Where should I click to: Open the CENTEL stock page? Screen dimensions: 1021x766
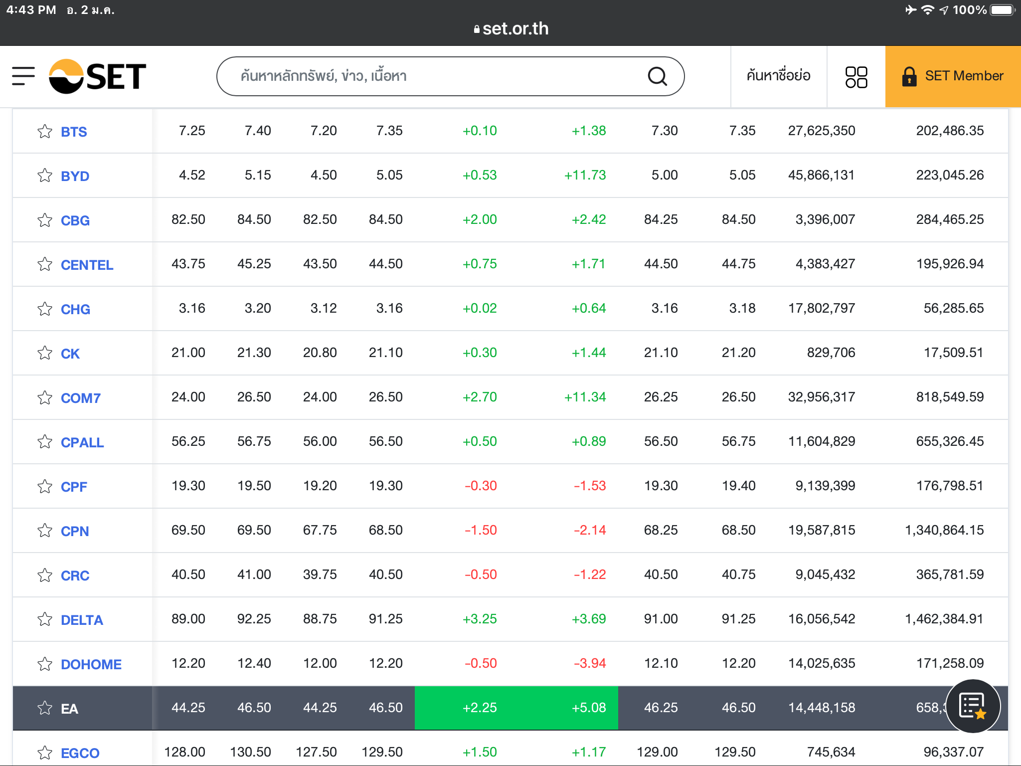tap(87, 265)
